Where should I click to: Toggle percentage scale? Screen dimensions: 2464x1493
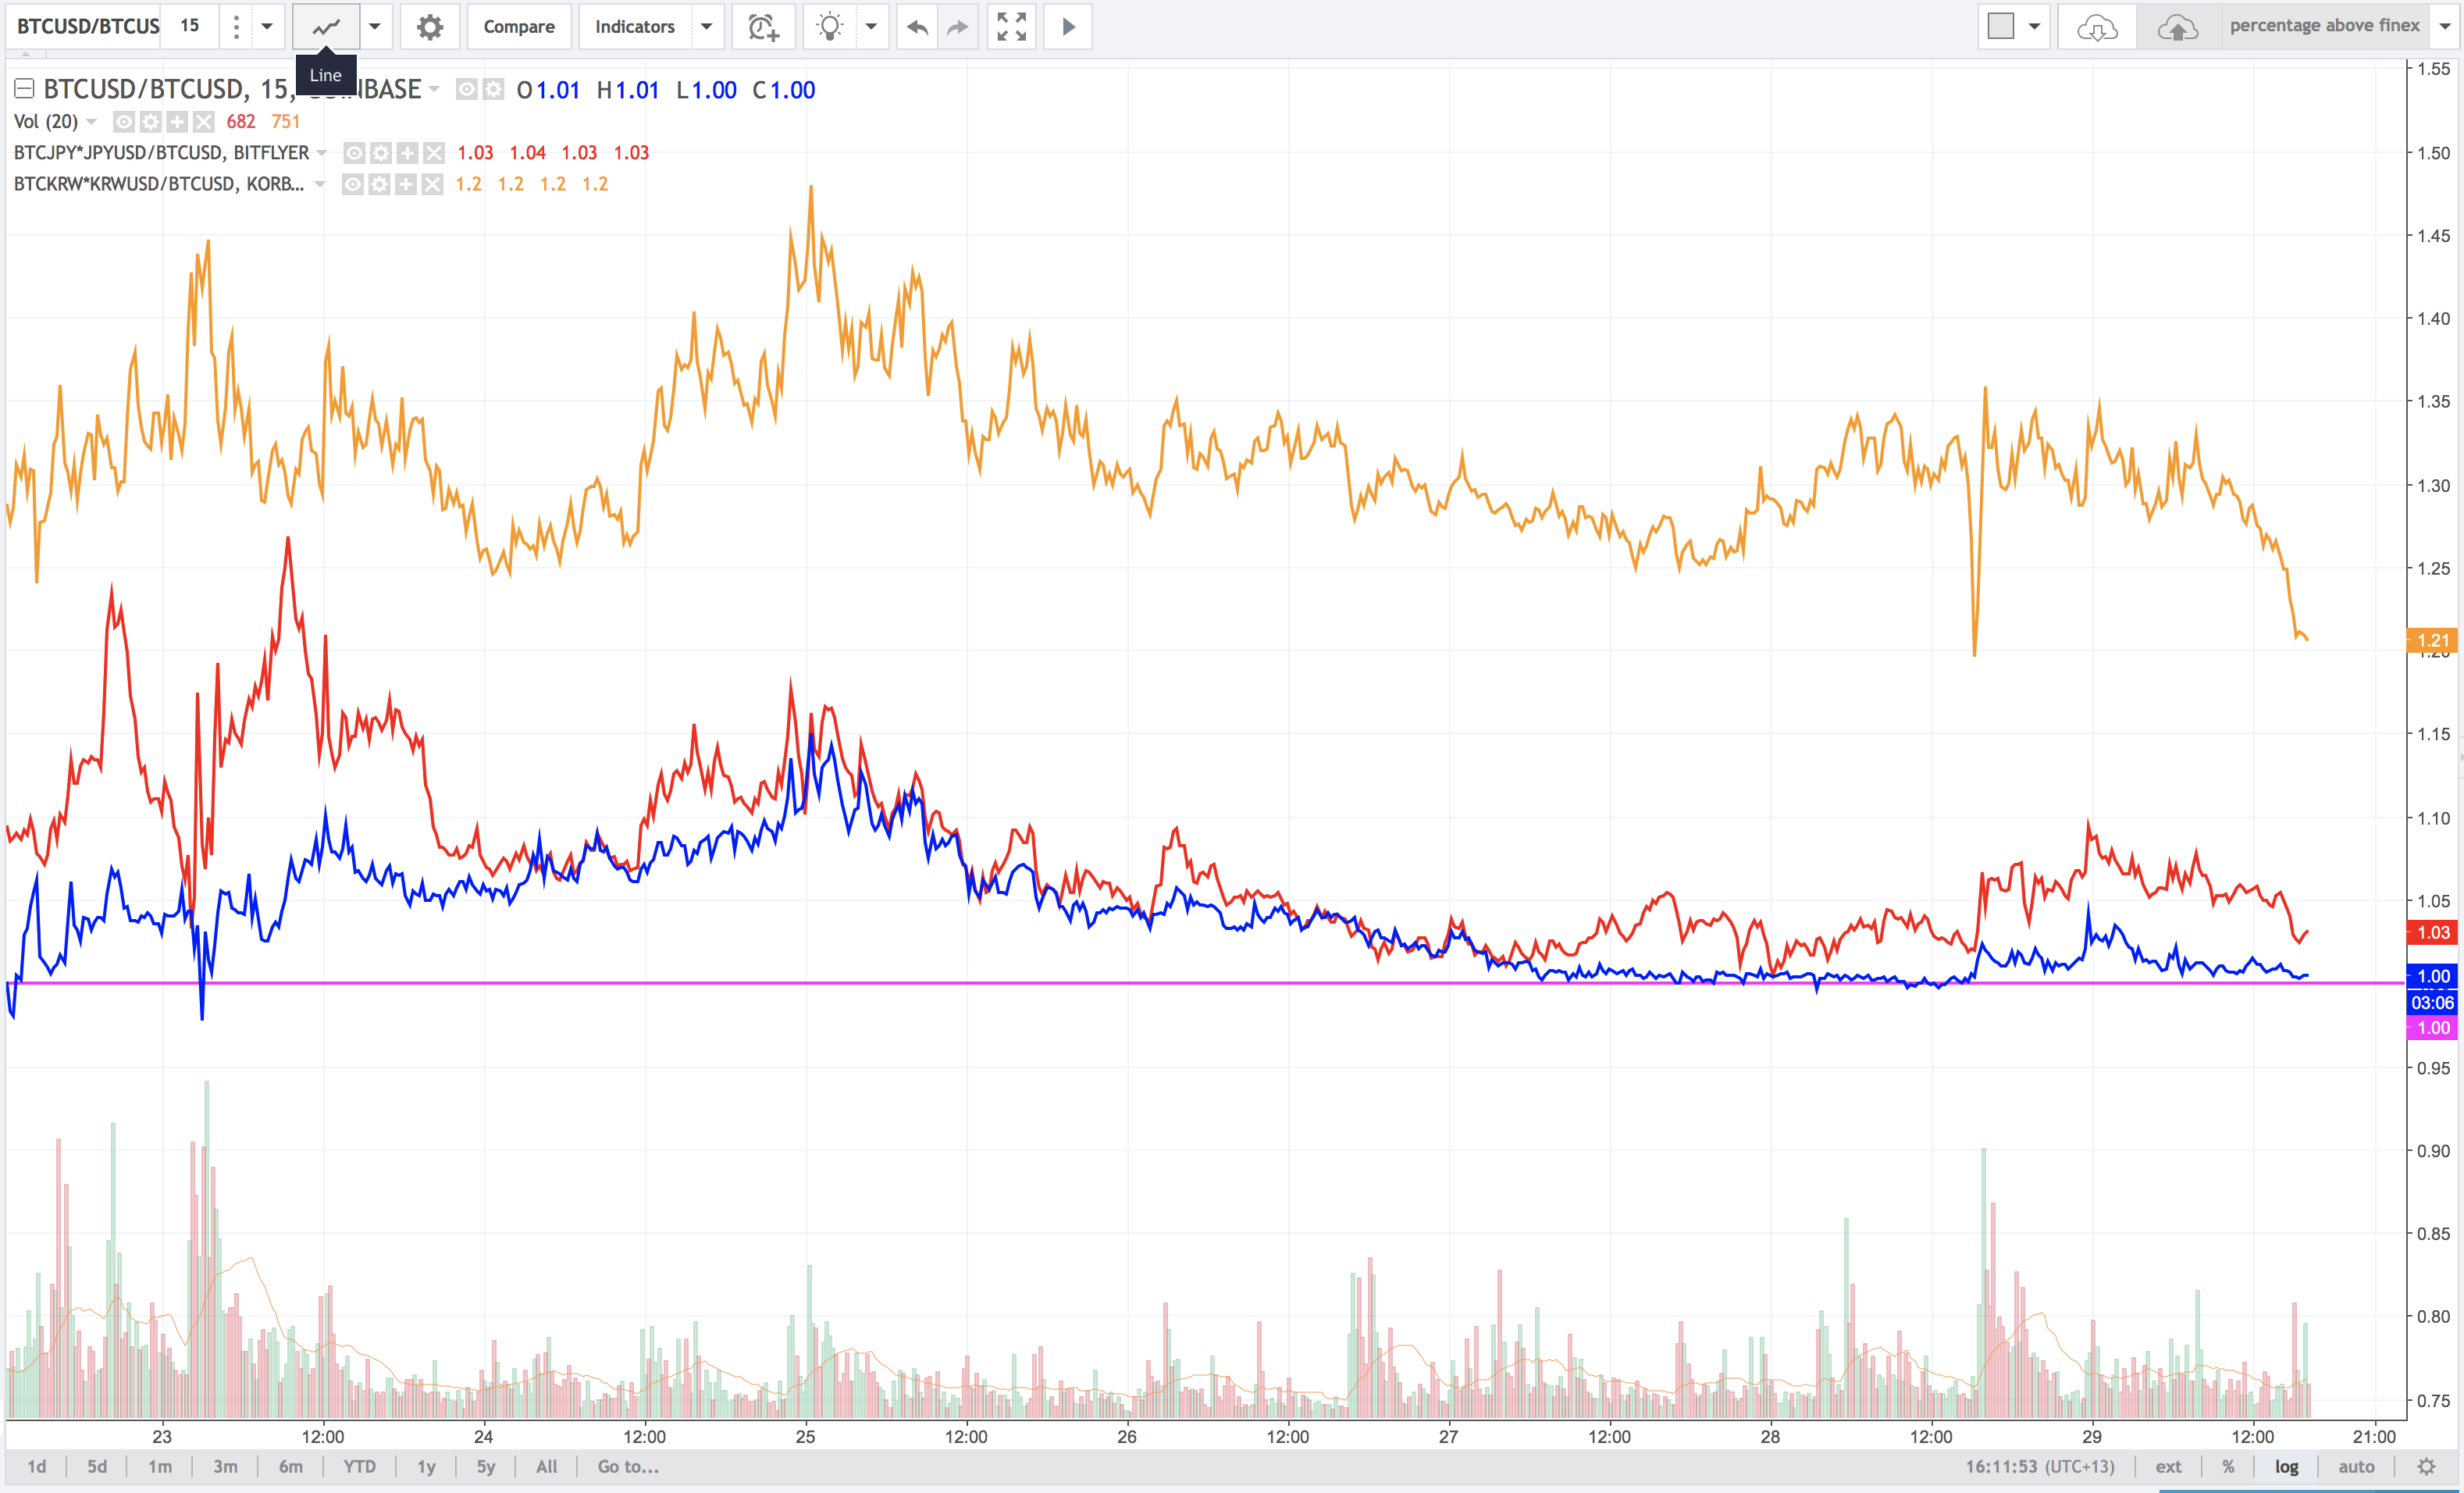(x=2228, y=1466)
